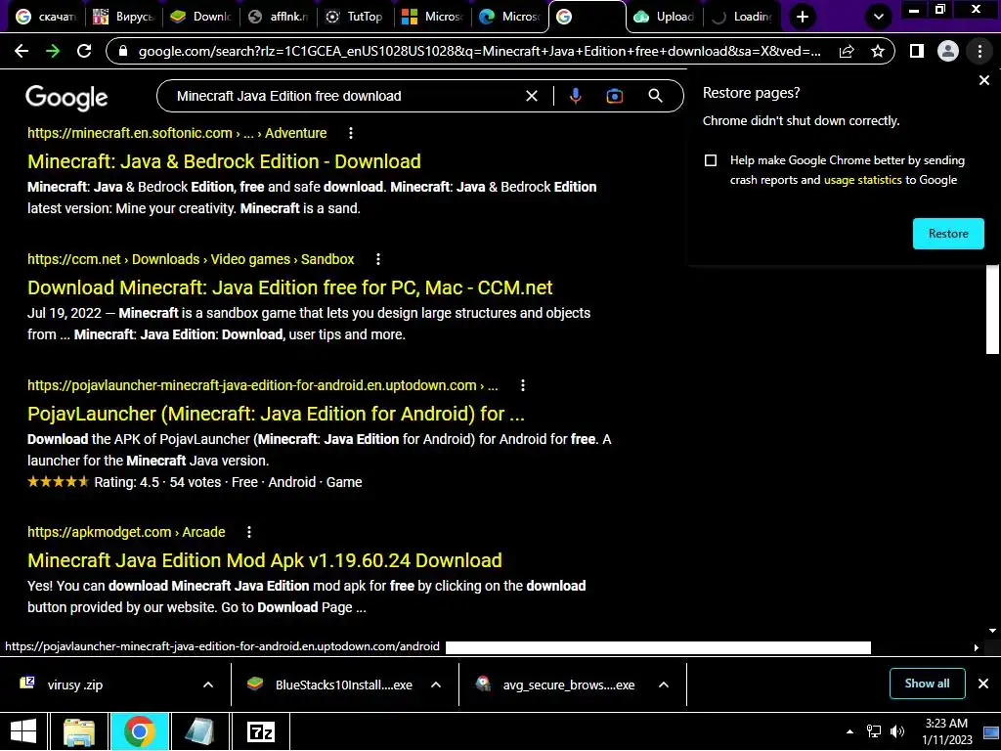Open Chrome from the taskbar
The image size is (1001, 751).
click(x=139, y=731)
